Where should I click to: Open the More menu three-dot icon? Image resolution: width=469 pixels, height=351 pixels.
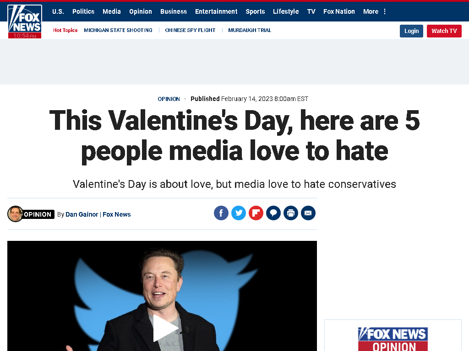[385, 11]
